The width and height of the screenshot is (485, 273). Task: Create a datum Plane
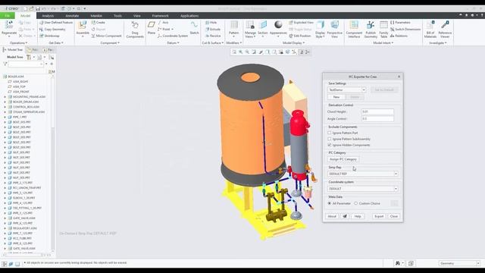(x=152, y=25)
